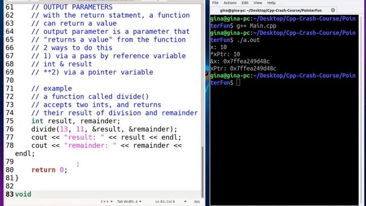This screenshot has width=366, height=206.
Task: Click the 'accepts two ints, and returns' comment
Action: 96,105
